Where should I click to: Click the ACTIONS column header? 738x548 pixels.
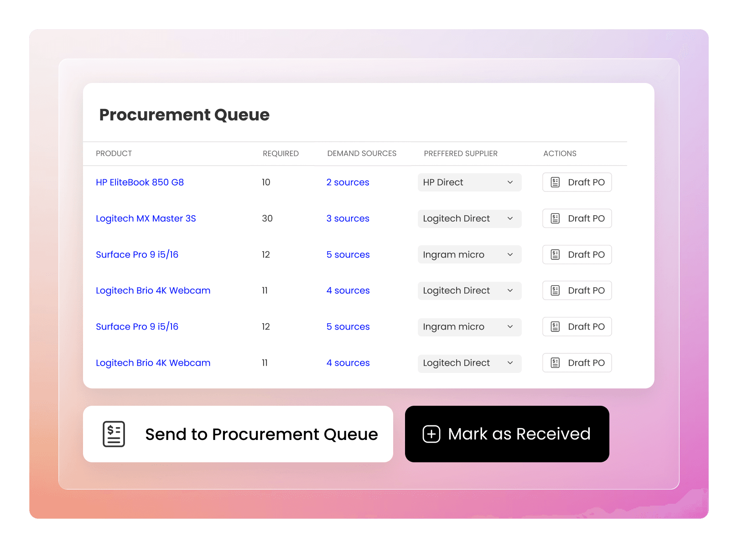point(560,154)
